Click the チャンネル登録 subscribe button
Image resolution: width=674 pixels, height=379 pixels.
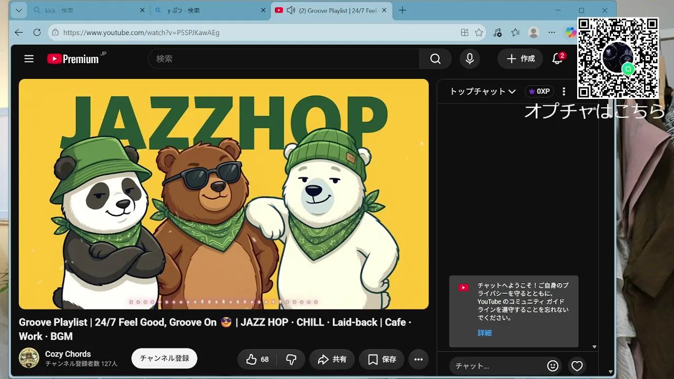pyautogui.click(x=164, y=358)
